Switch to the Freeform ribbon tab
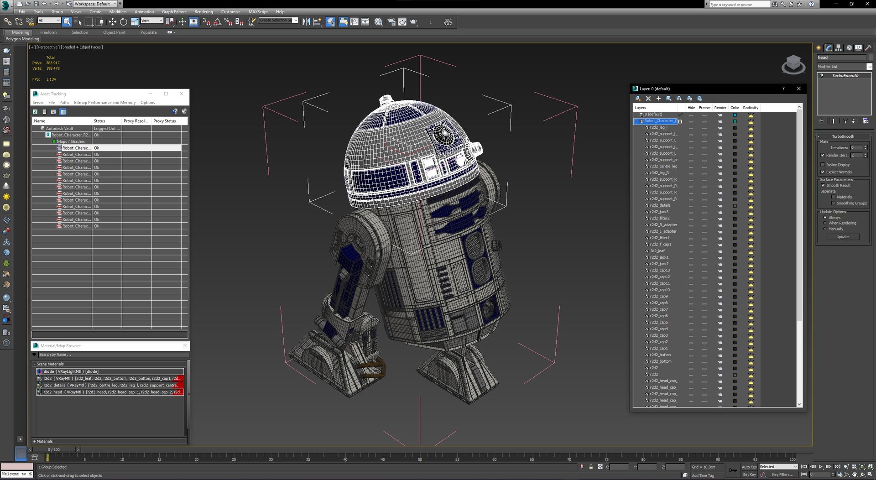The height and width of the screenshot is (480, 876). 48,32
